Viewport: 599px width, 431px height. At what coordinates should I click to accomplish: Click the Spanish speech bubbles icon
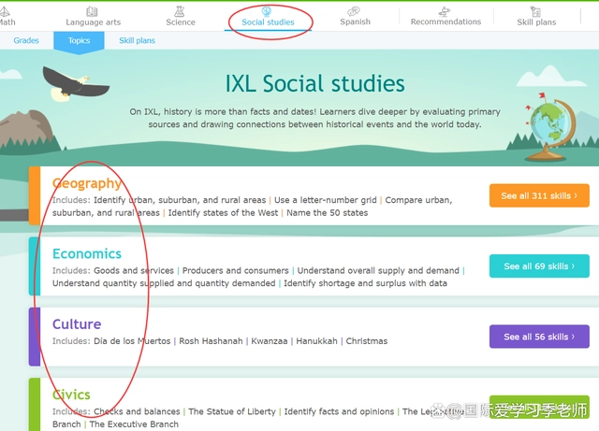pos(354,11)
